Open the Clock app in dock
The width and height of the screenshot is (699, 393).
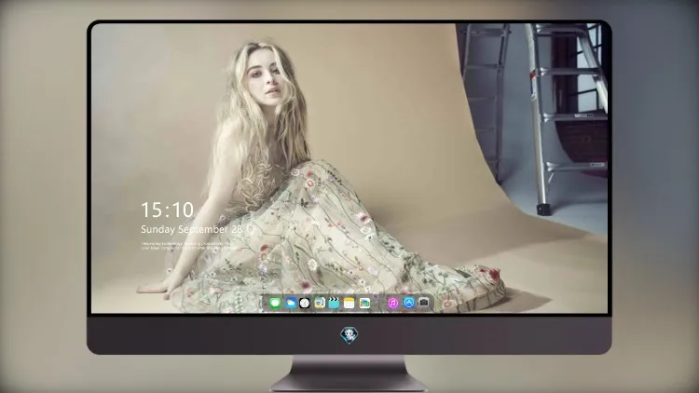pyautogui.click(x=305, y=304)
